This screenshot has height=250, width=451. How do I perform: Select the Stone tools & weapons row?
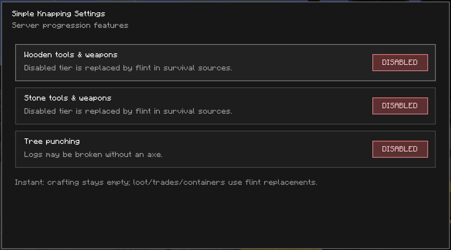(225, 106)
